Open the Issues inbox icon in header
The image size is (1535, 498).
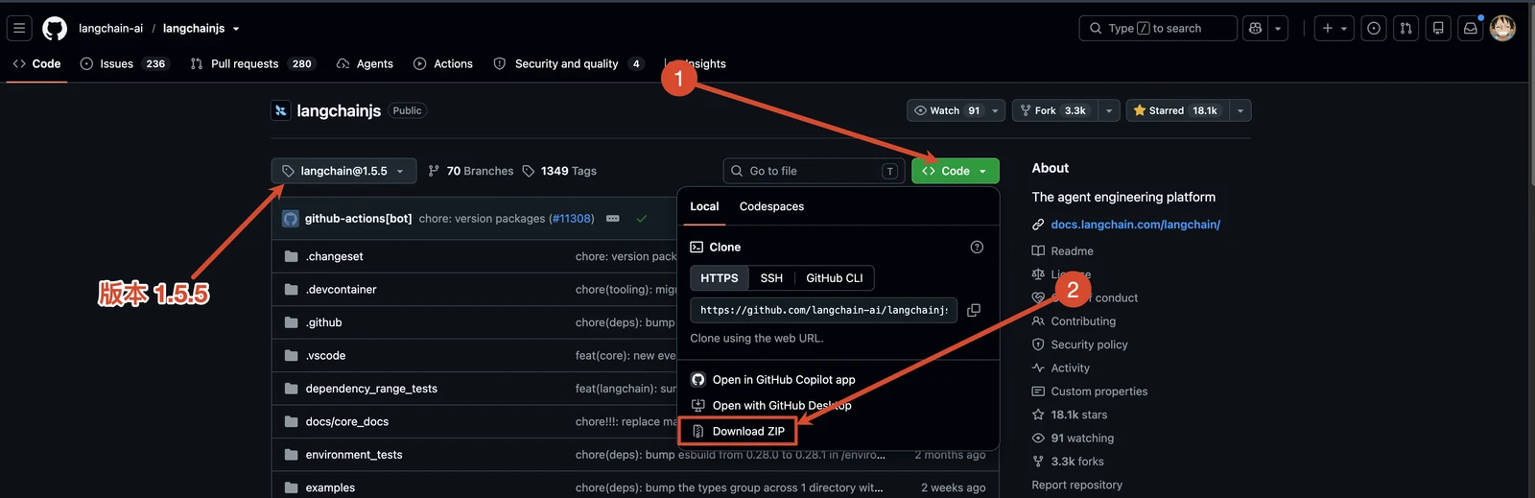(x=1374, y=29)
